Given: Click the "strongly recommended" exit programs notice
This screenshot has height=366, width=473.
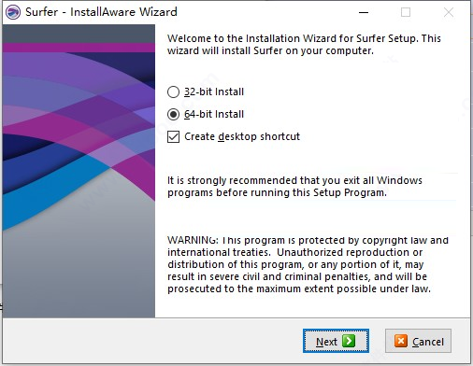Looking at the screenshot, I should [x=294, y=187].
